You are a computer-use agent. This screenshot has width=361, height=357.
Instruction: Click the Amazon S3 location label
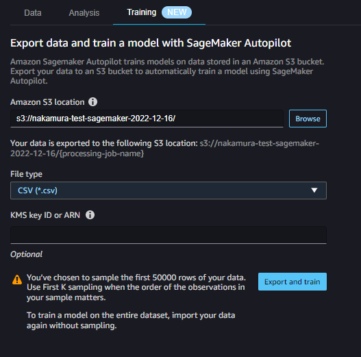click(x=47, y=102)
